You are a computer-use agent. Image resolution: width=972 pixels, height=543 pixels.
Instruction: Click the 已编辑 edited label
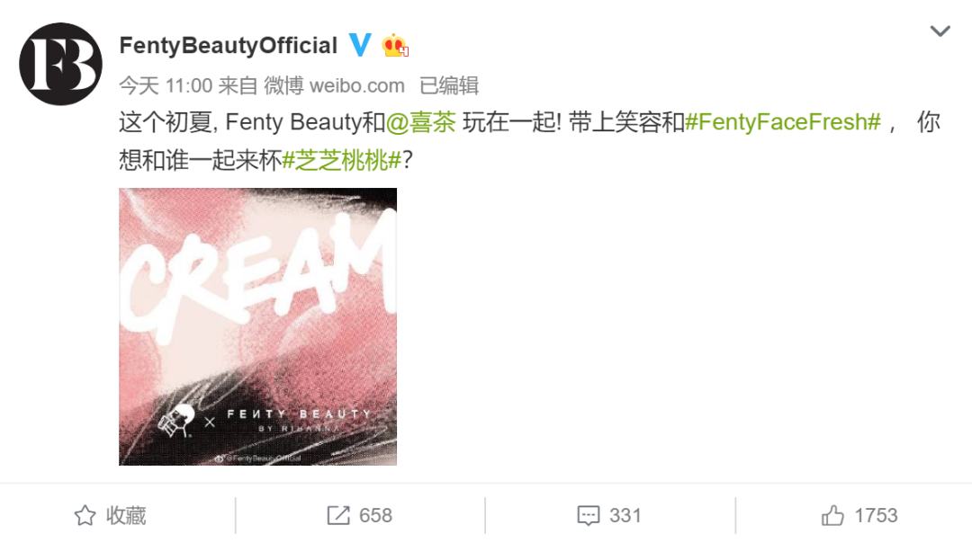[449, 85]
